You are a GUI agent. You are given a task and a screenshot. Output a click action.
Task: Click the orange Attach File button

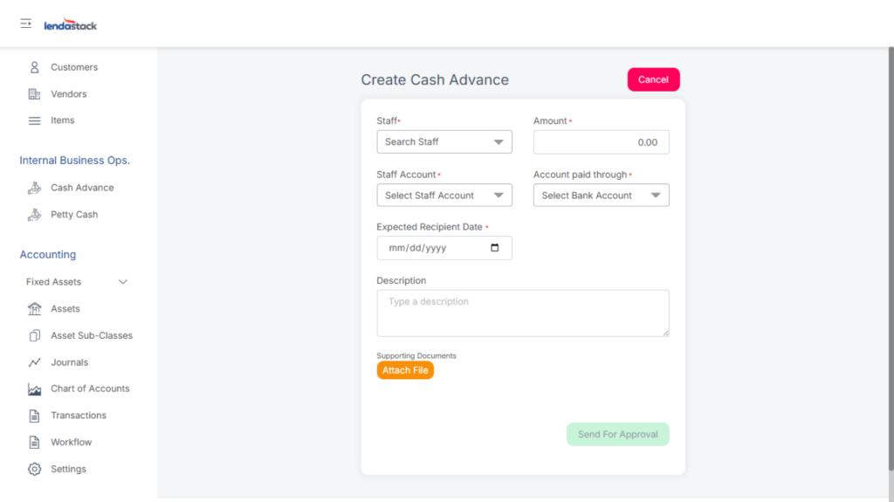[405, 370]
